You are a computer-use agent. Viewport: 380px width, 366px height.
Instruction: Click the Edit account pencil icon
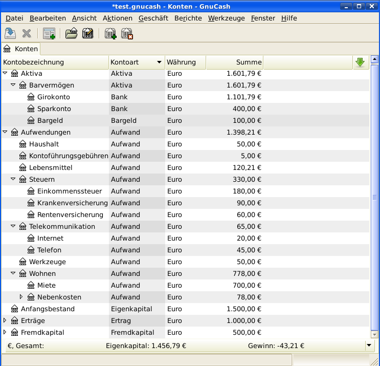[x=87, y=34]
